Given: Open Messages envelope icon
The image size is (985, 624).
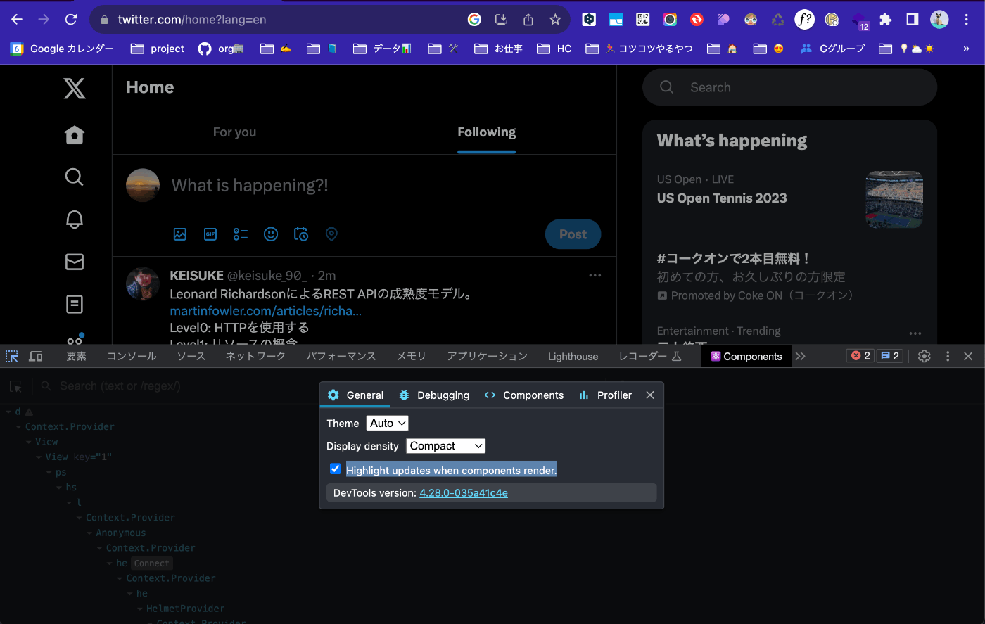Looking at the screenshot, I should point(75,262).
